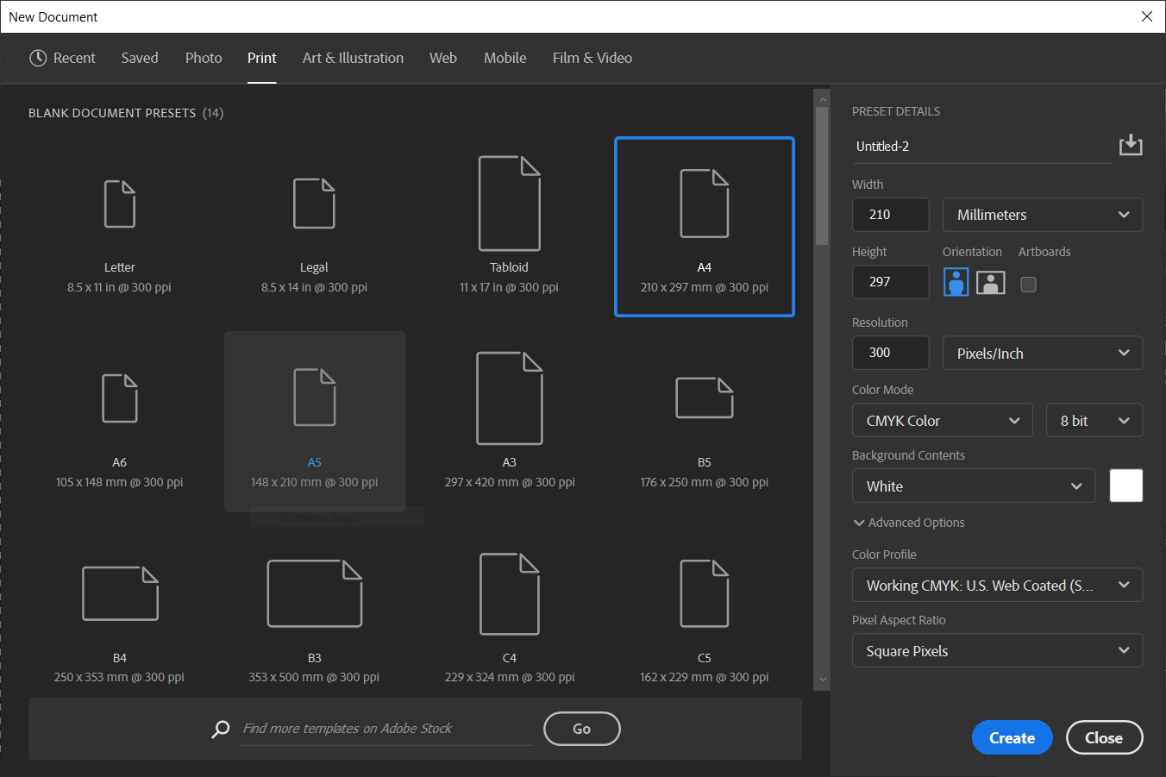Viewport: 1166px width, 777px height.
Task: Click inside the Untitled-2 name field
Action: click(x=949, y=146)
